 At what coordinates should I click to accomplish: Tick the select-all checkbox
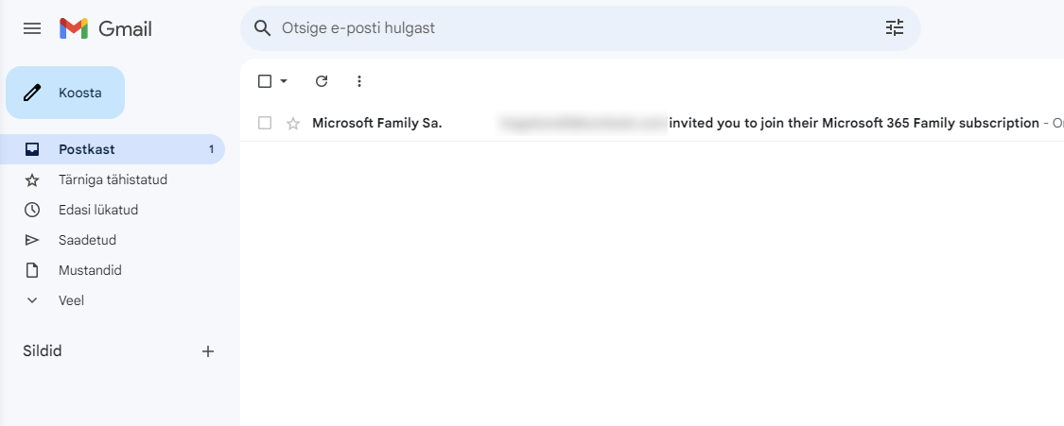coord(265,81)
